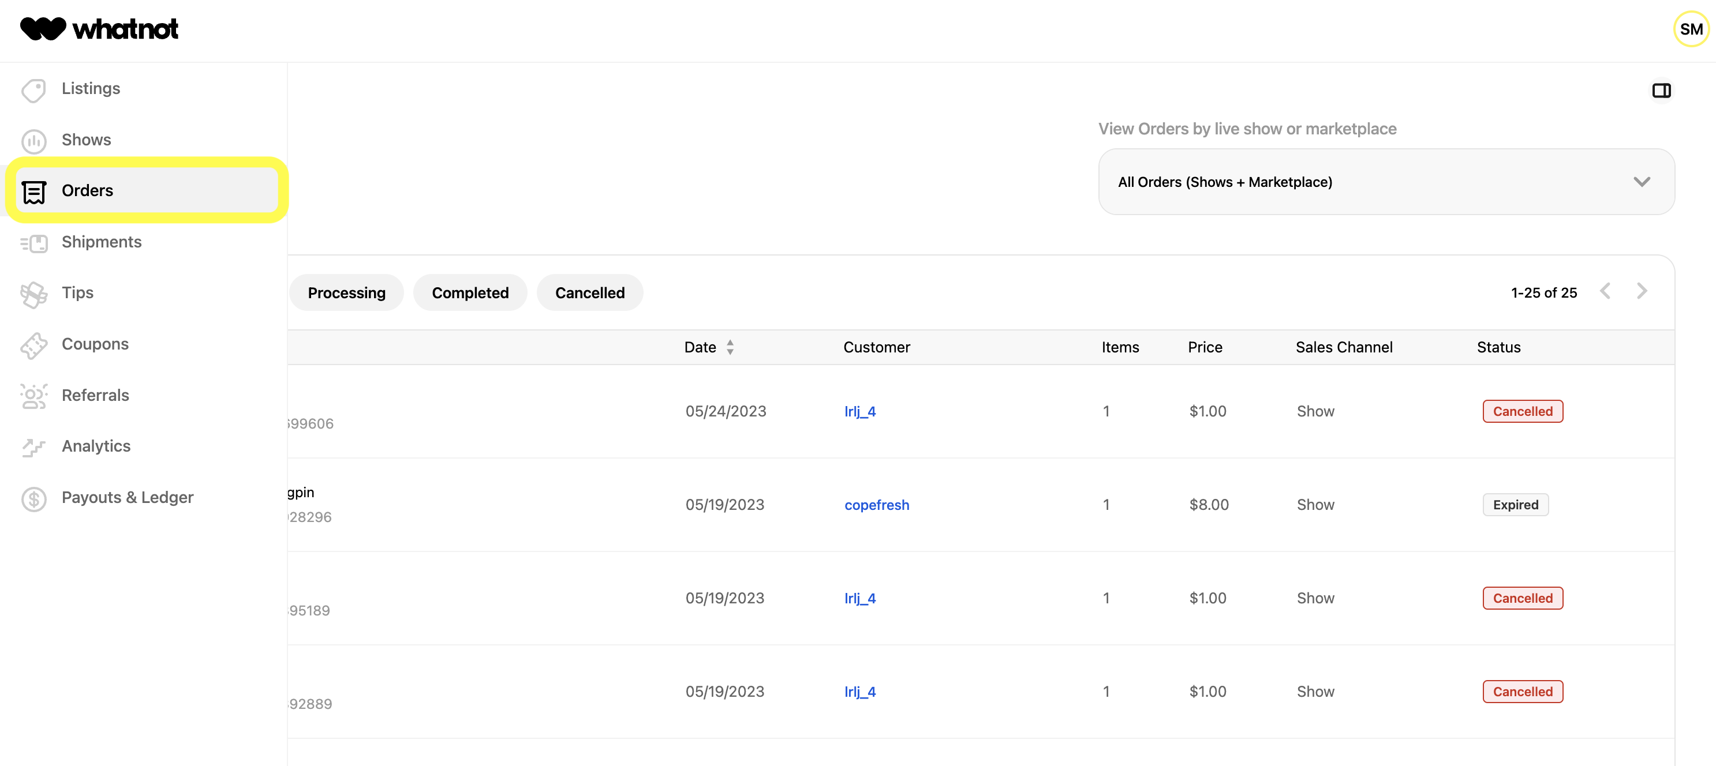Click the Tips icon in sidebar
Screen dimensions: 1716x766
point(33,292)
